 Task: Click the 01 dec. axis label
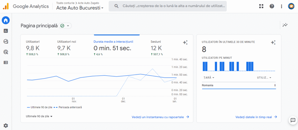click(x=123, y=100)
